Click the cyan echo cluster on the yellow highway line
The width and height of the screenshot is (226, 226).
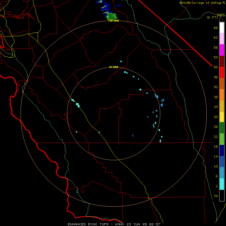tap(78, 105)
